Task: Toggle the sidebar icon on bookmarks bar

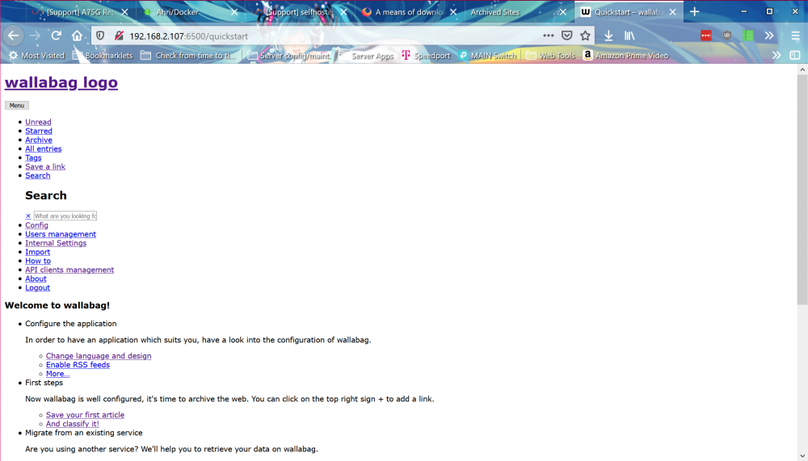Action: click(795, 55)
